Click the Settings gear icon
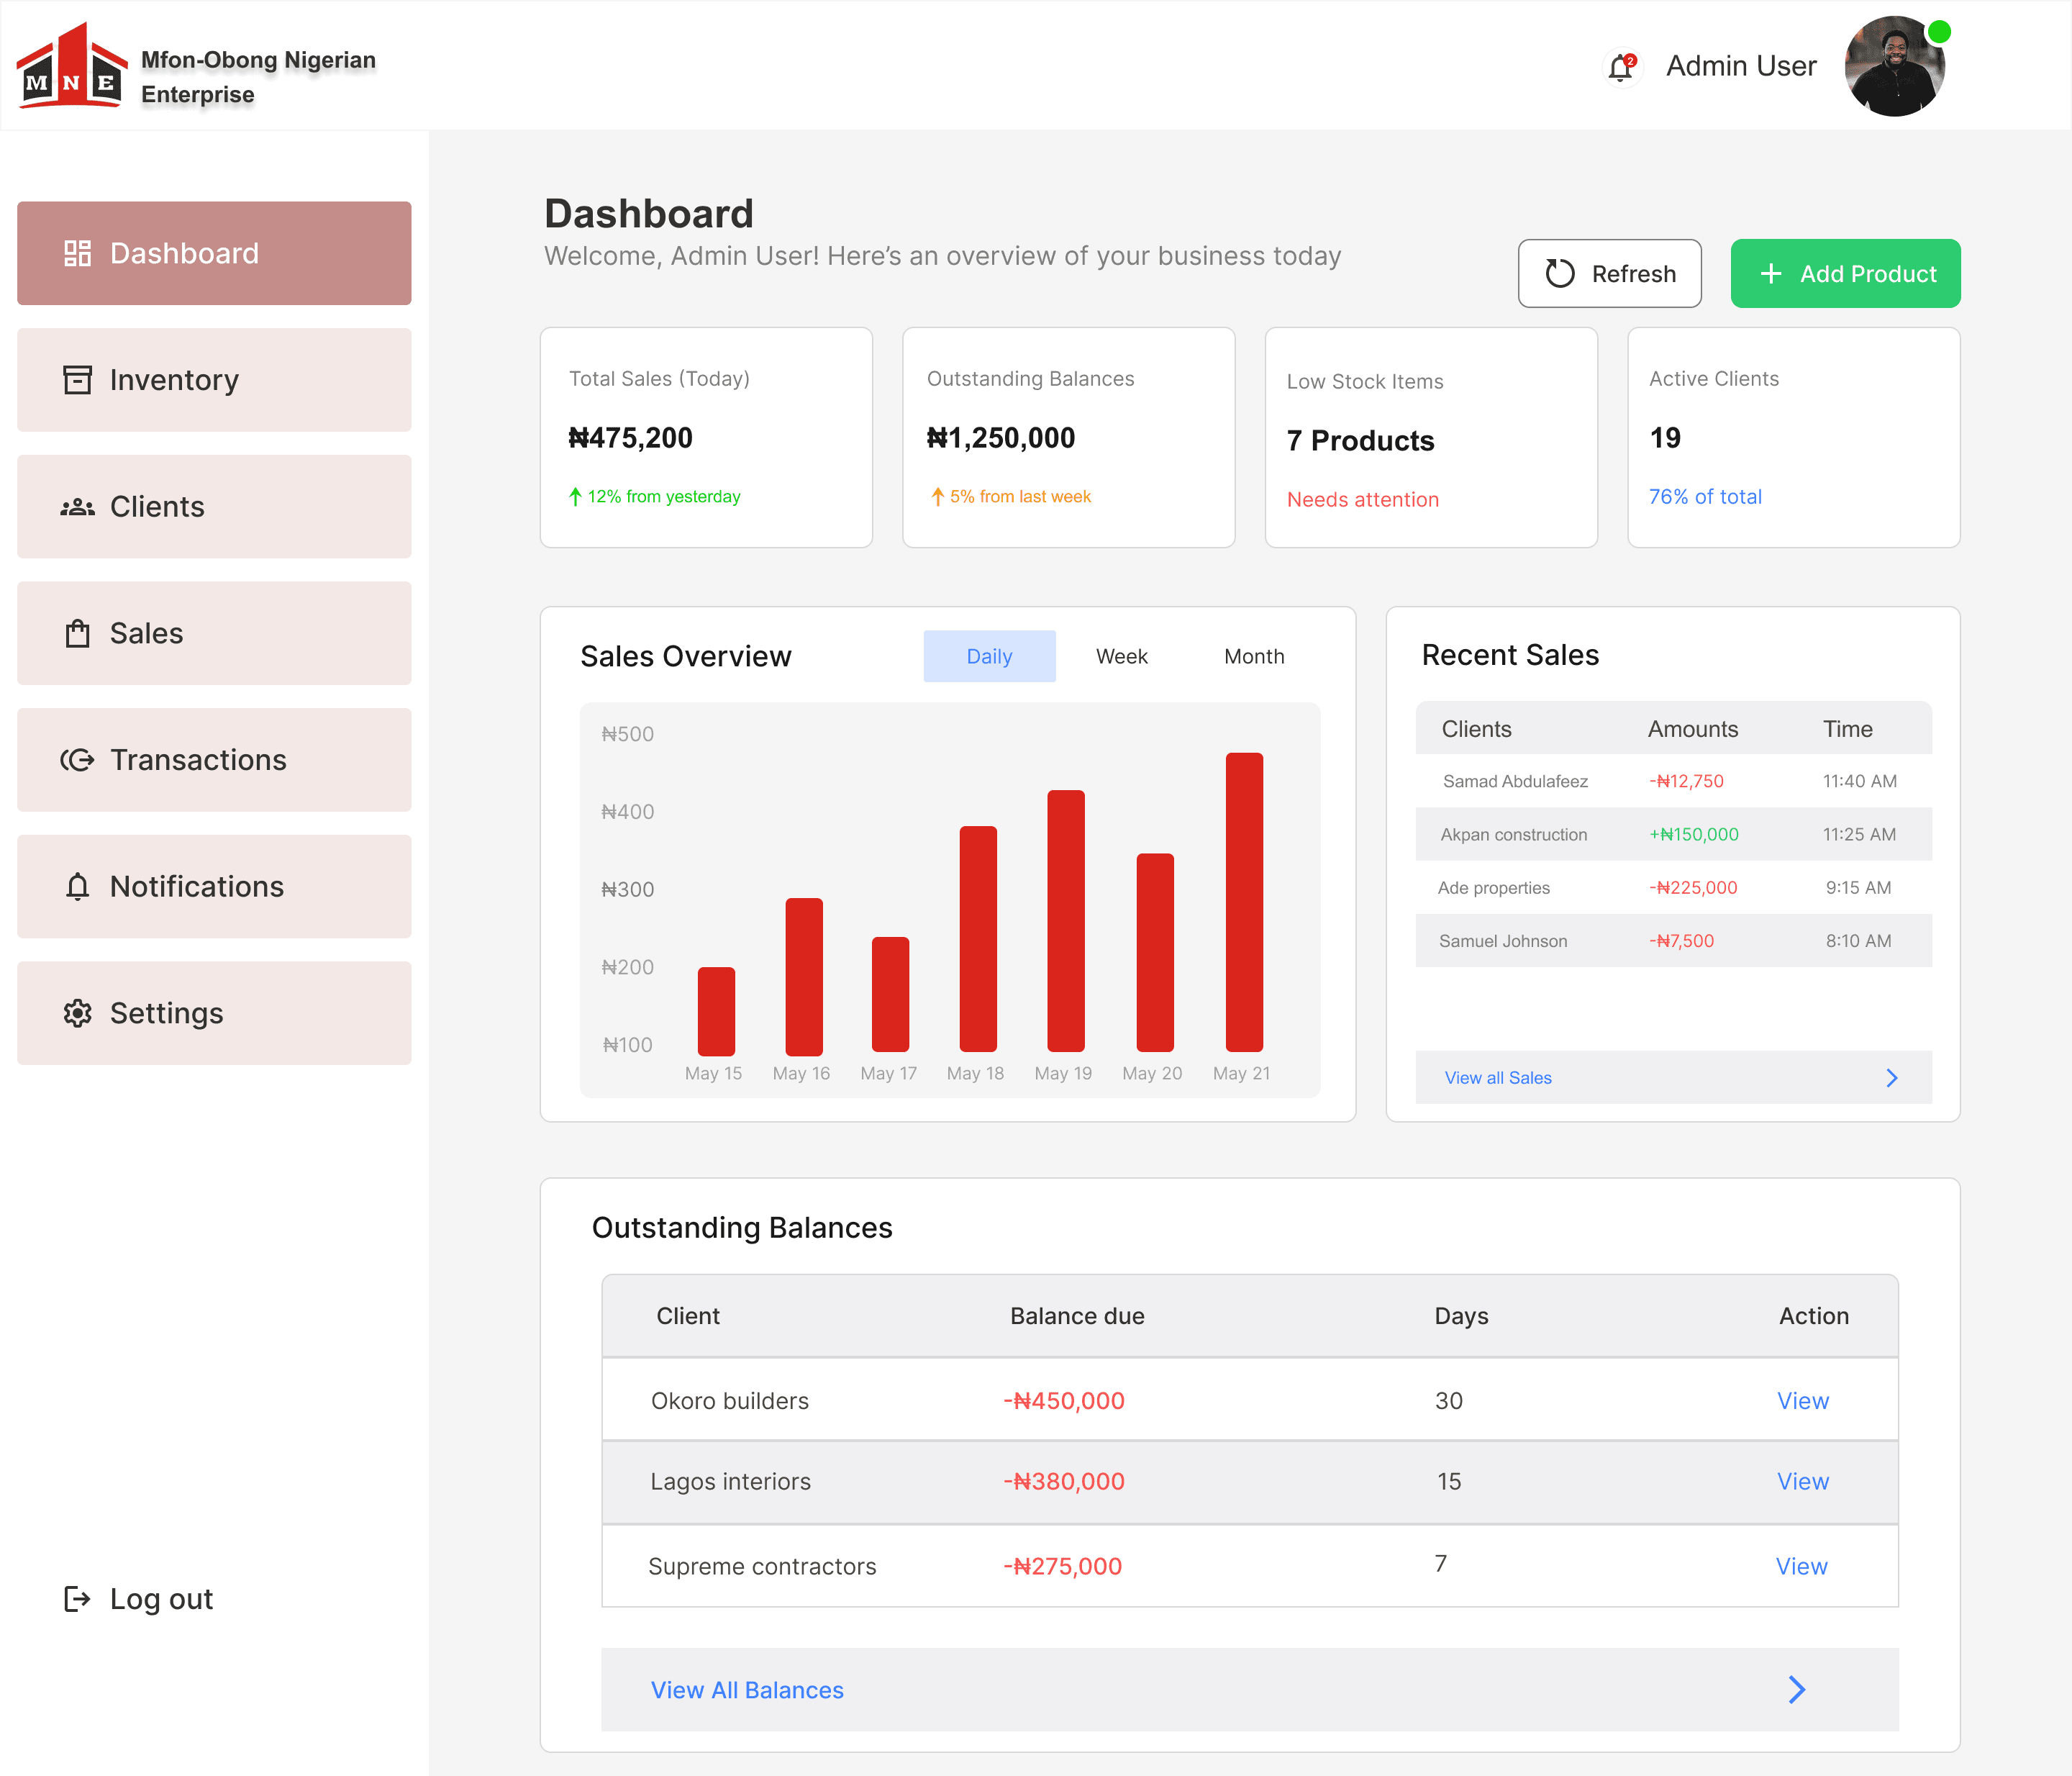 (x=77, y=1013)
